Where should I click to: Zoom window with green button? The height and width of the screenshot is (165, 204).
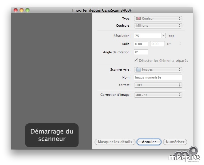27,10
